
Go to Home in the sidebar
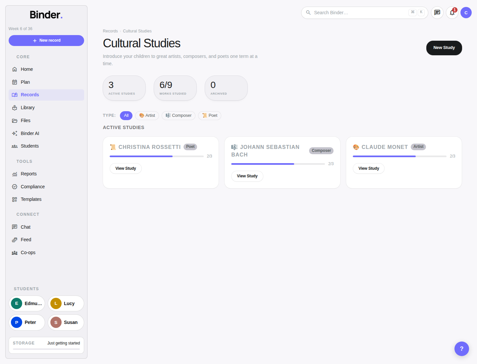click(46, 69)
